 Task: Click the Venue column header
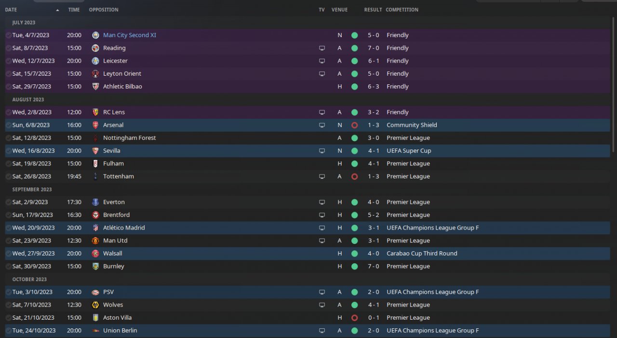339,10
